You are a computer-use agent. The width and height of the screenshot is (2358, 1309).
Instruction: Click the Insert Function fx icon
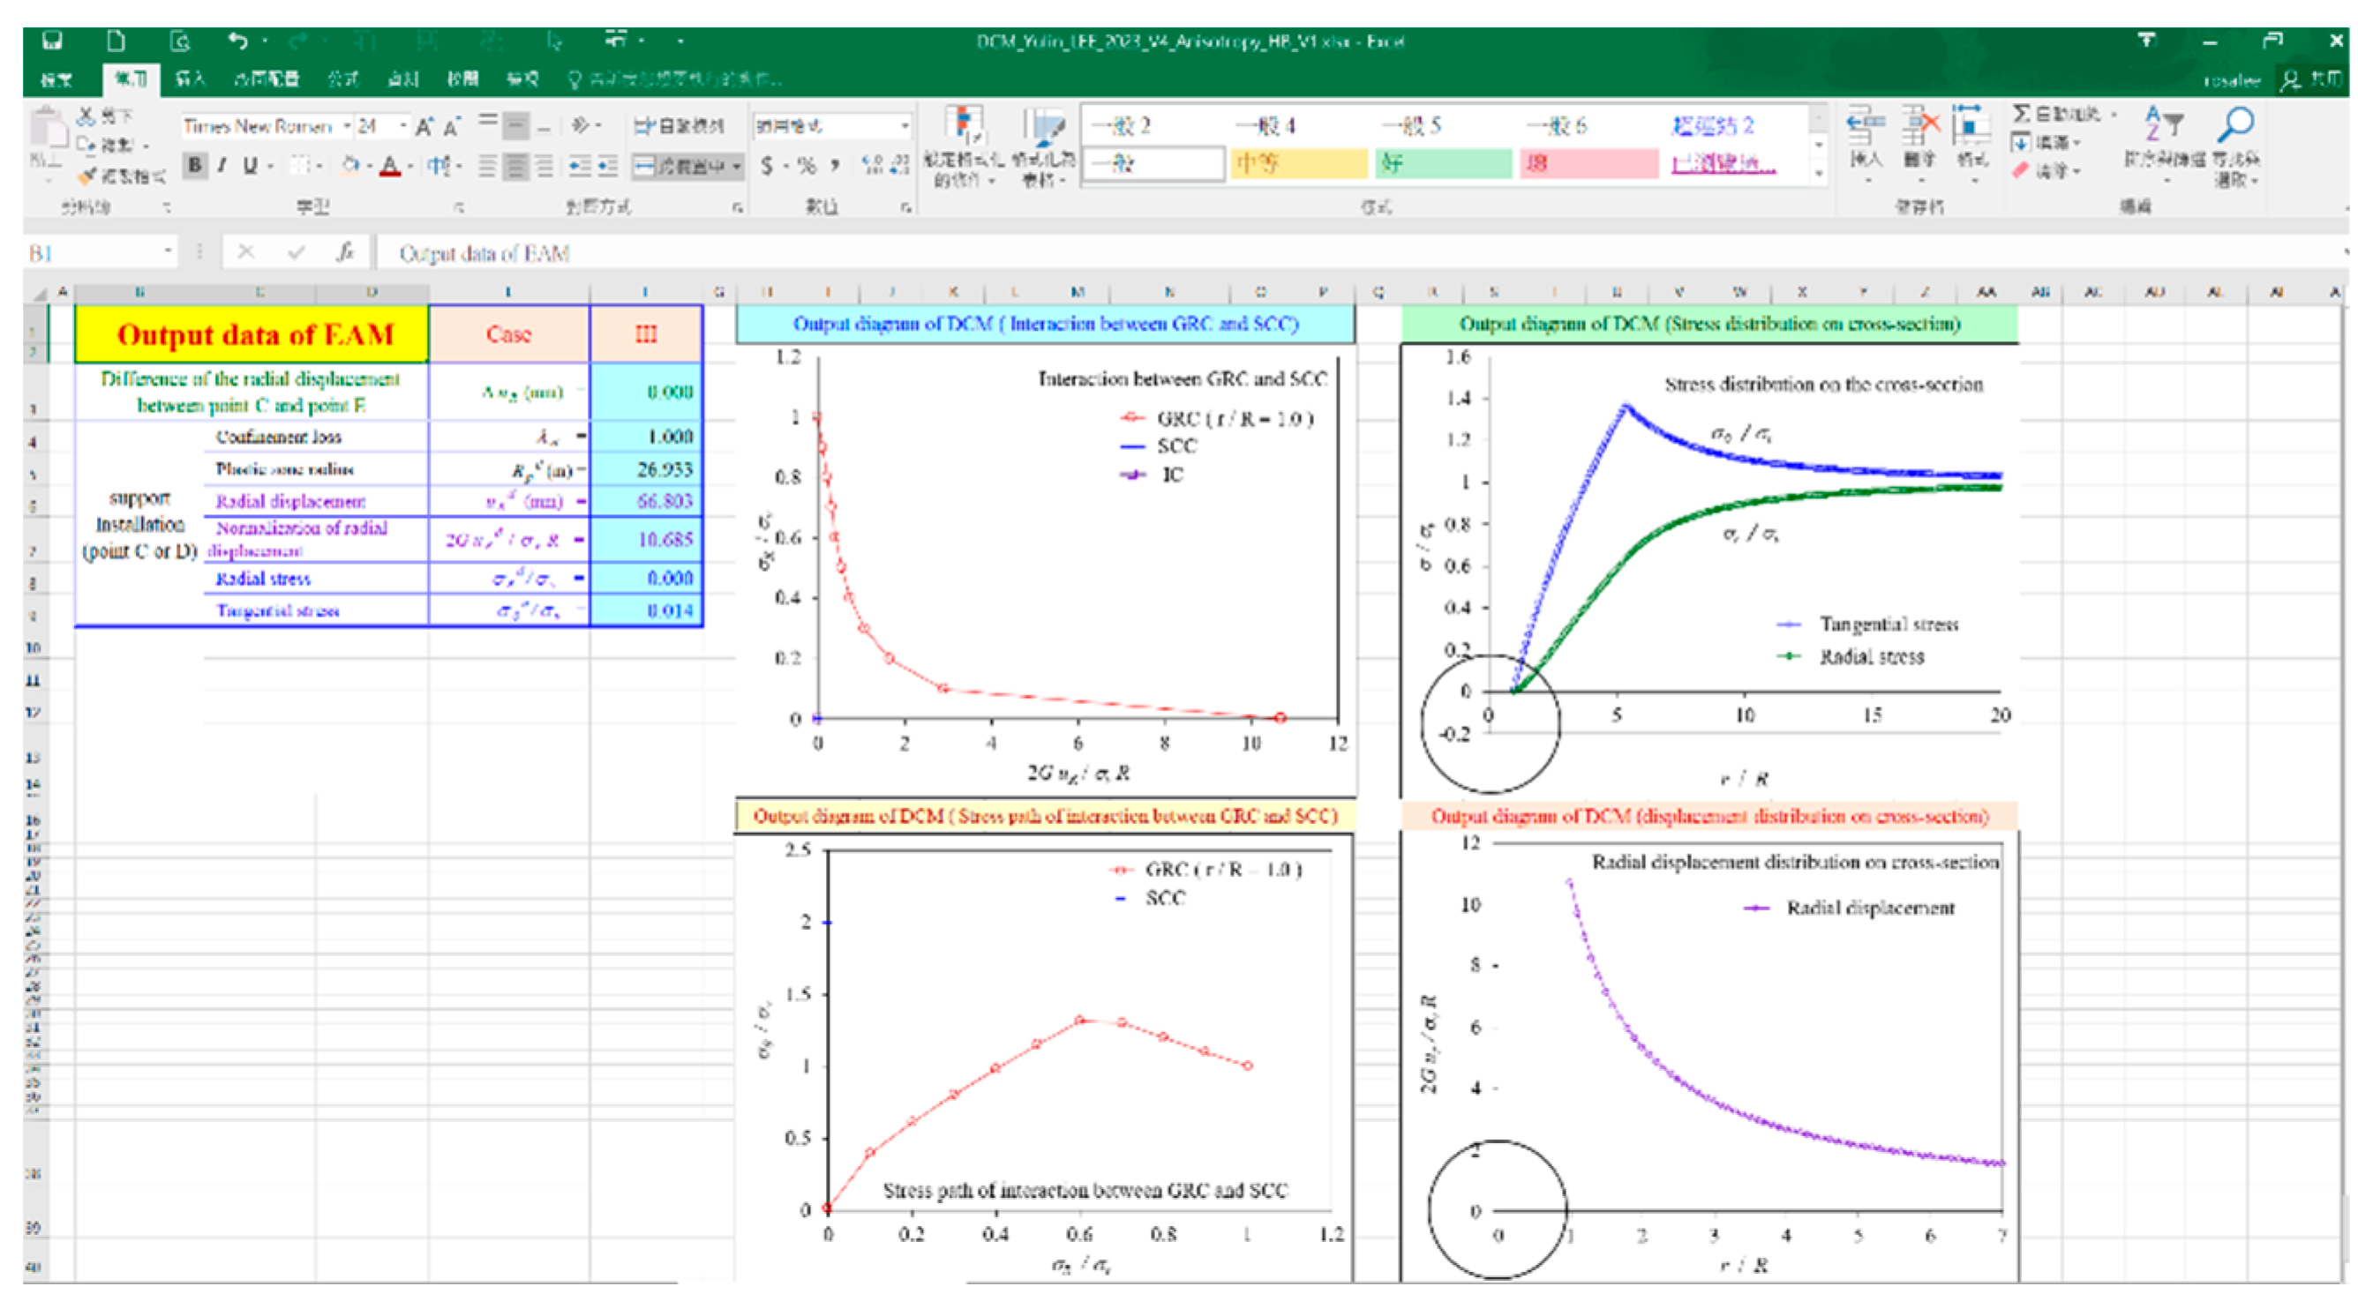[344, 251]
